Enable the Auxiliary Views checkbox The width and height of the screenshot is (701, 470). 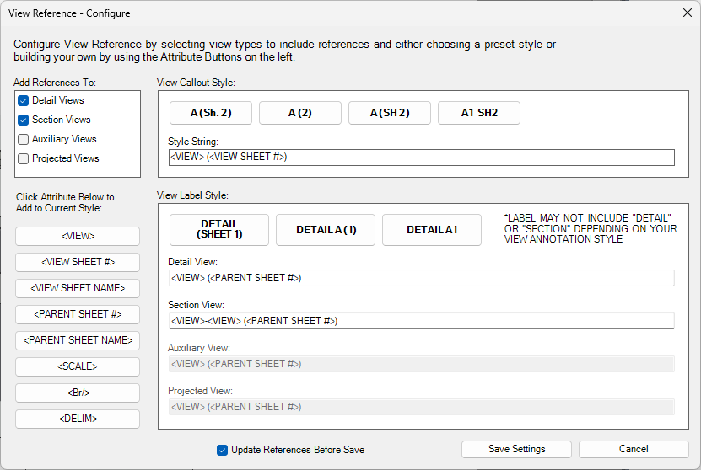(x=24, y=139)
